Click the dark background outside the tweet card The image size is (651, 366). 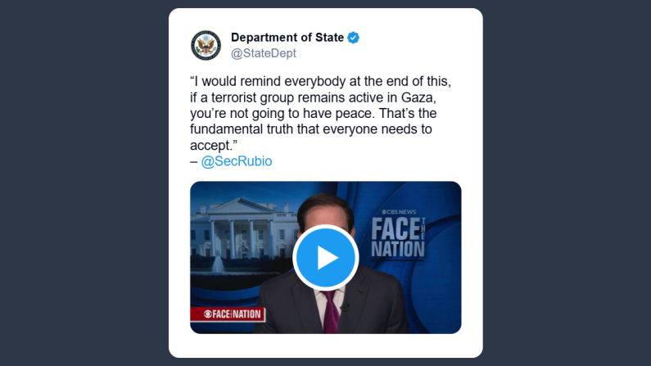[x=82, y=180]
